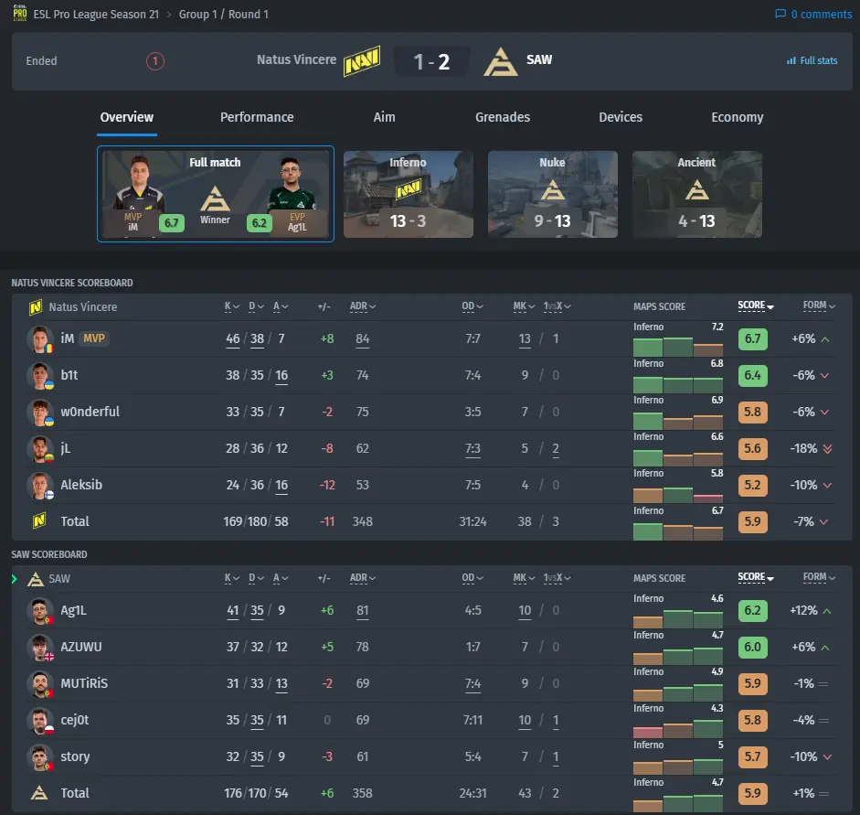Click the MVP badge next to iM
860x815 pixels.
(x=94, y=338)
